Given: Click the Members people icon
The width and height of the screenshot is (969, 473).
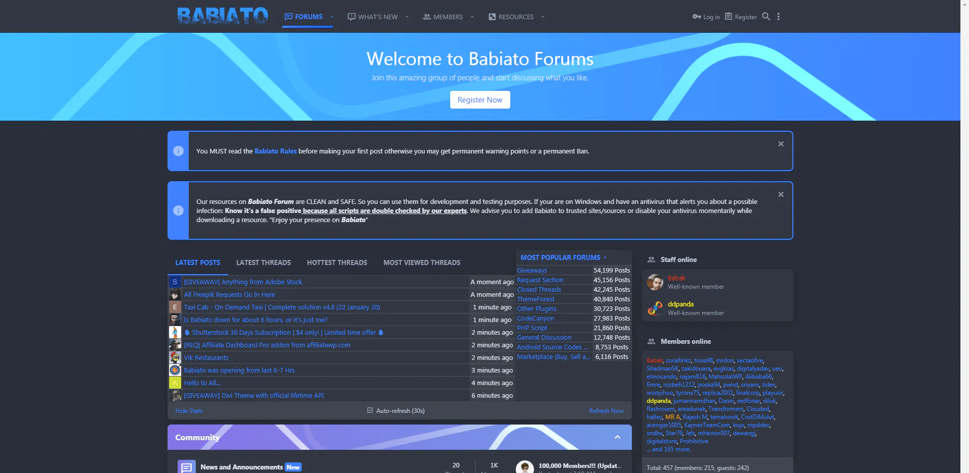Looking at the screenshot, I should click(426, 17).
